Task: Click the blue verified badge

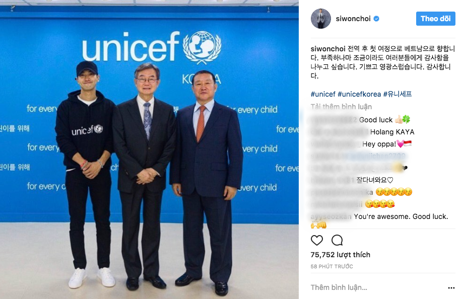Action: click(376, 19)
